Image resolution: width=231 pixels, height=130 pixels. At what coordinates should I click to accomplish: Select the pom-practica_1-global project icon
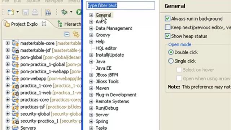coord(15,64)
